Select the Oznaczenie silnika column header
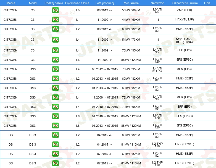This screenshot has height=168, width=216. pos(185,3)
